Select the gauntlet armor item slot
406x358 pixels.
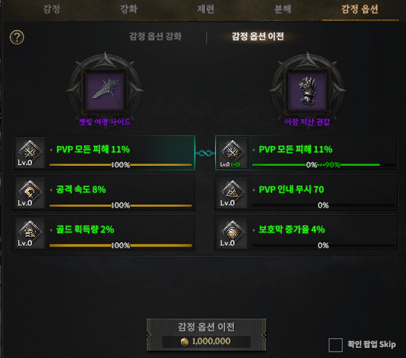point(308,91)
